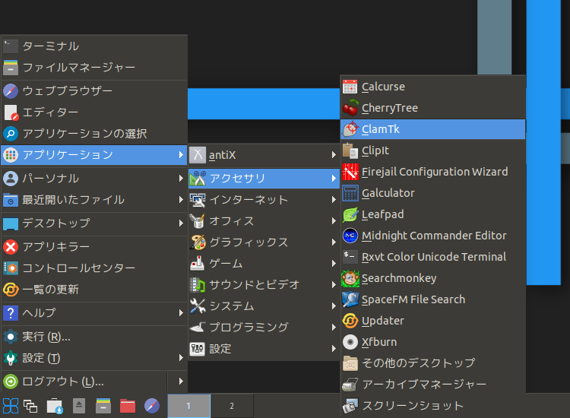Select the エディター menu entry

pos(94,112)
